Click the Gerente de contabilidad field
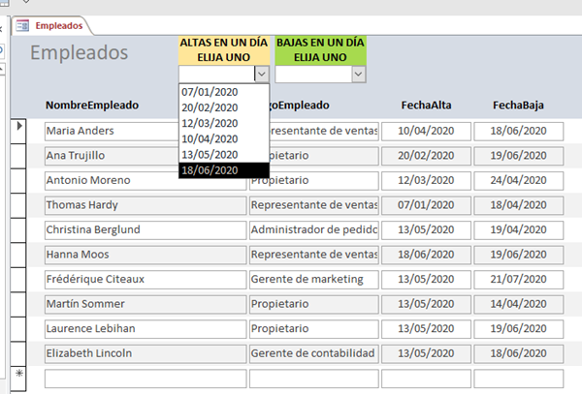The height and width of the screenshot is (394, 582). click(x=314, y=353)
